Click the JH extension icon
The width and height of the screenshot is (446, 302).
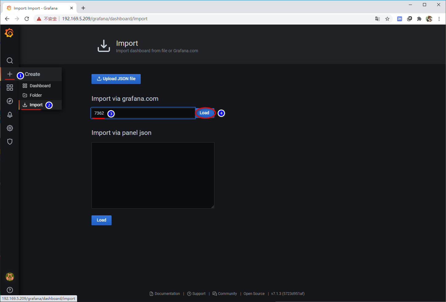click(400, 19)
